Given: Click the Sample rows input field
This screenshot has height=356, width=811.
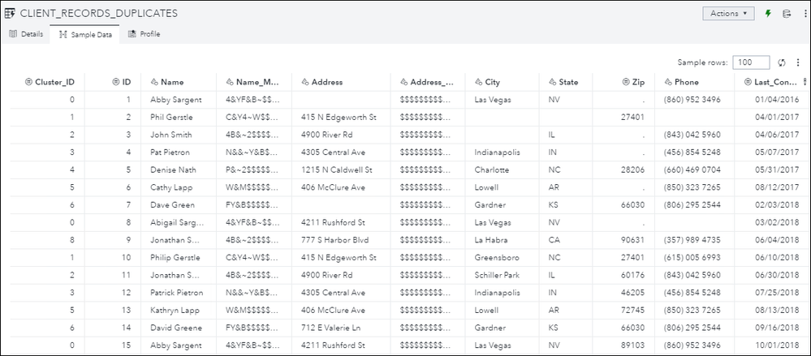Looking at the screenshot, I should 751,62.
